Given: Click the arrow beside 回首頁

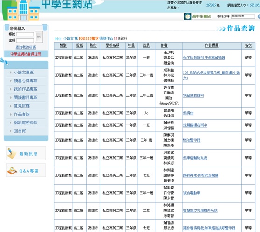Looking at the screenshot, I should coord(11,131).
